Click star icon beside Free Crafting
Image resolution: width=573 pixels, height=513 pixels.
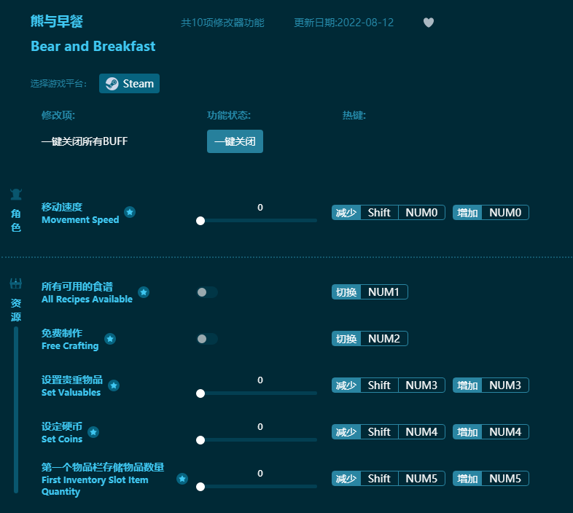110,339
